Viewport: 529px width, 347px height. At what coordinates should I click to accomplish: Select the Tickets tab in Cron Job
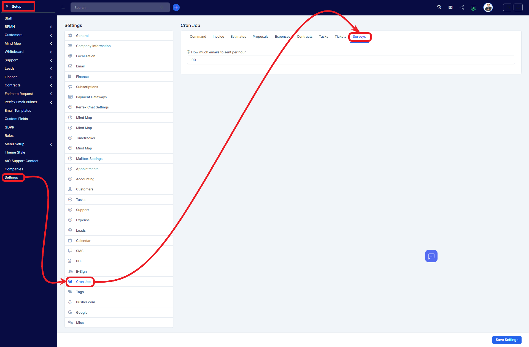340,36
